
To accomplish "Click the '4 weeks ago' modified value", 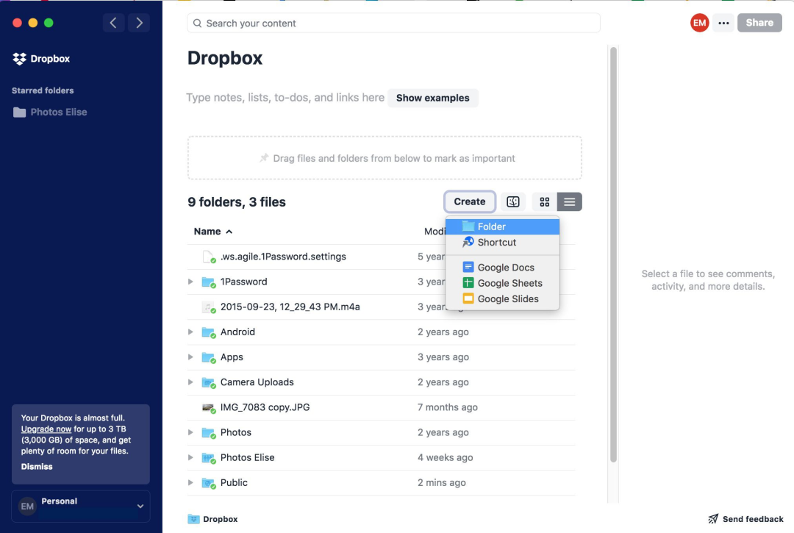I will [x=445, y=457].
